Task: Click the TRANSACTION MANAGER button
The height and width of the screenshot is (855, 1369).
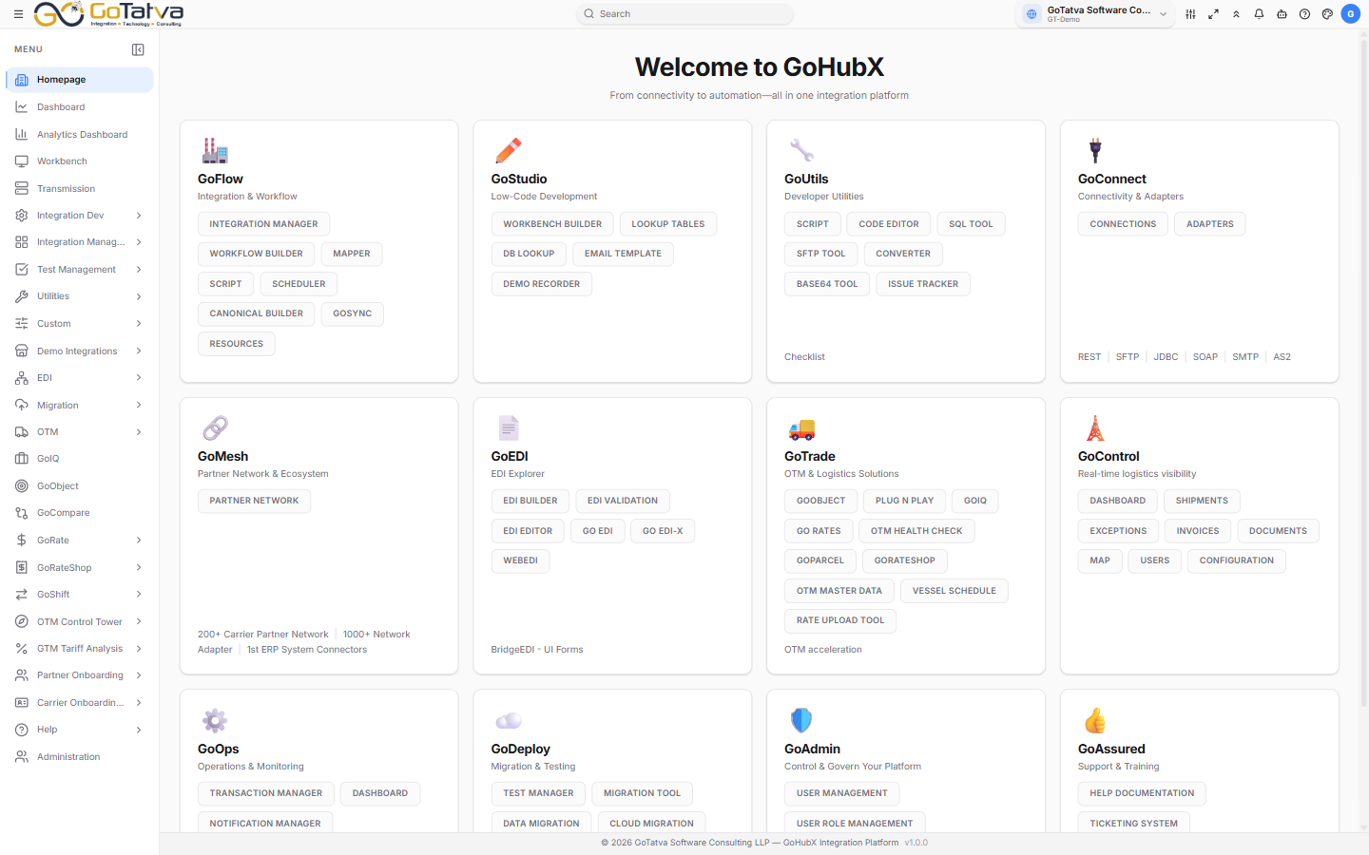Action: tap(266, 793)
